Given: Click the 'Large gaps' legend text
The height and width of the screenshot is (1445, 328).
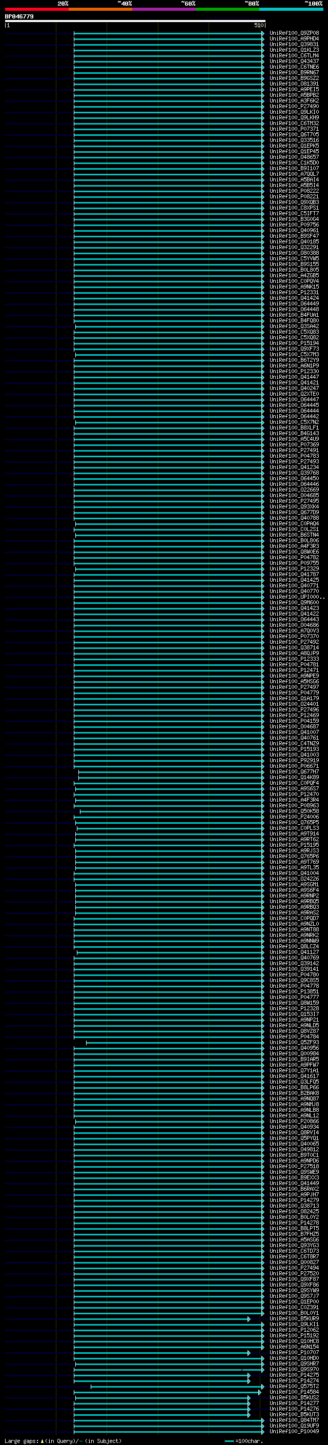Looking at the screenshot, I should [x=23, y=1440].
